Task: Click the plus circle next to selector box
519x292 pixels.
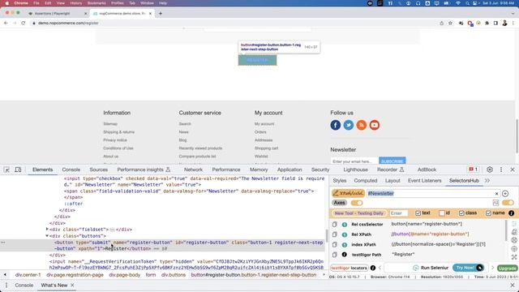Action: pyautogui.click(x=505, y=193)
